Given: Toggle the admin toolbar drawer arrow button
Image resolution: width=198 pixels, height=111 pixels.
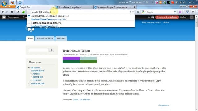Looking at the screenshot, I should pyautogui.click(x=192, y=18).
